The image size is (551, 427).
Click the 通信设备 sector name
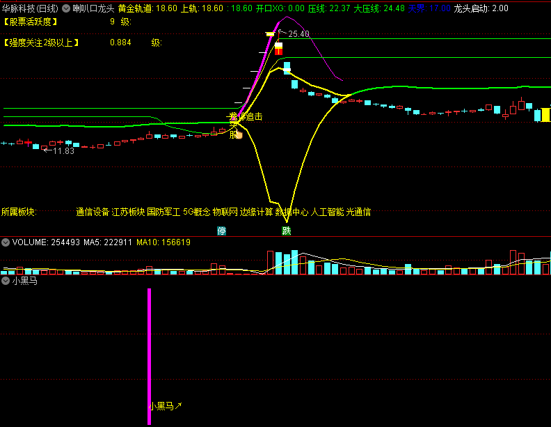point(93,212)
